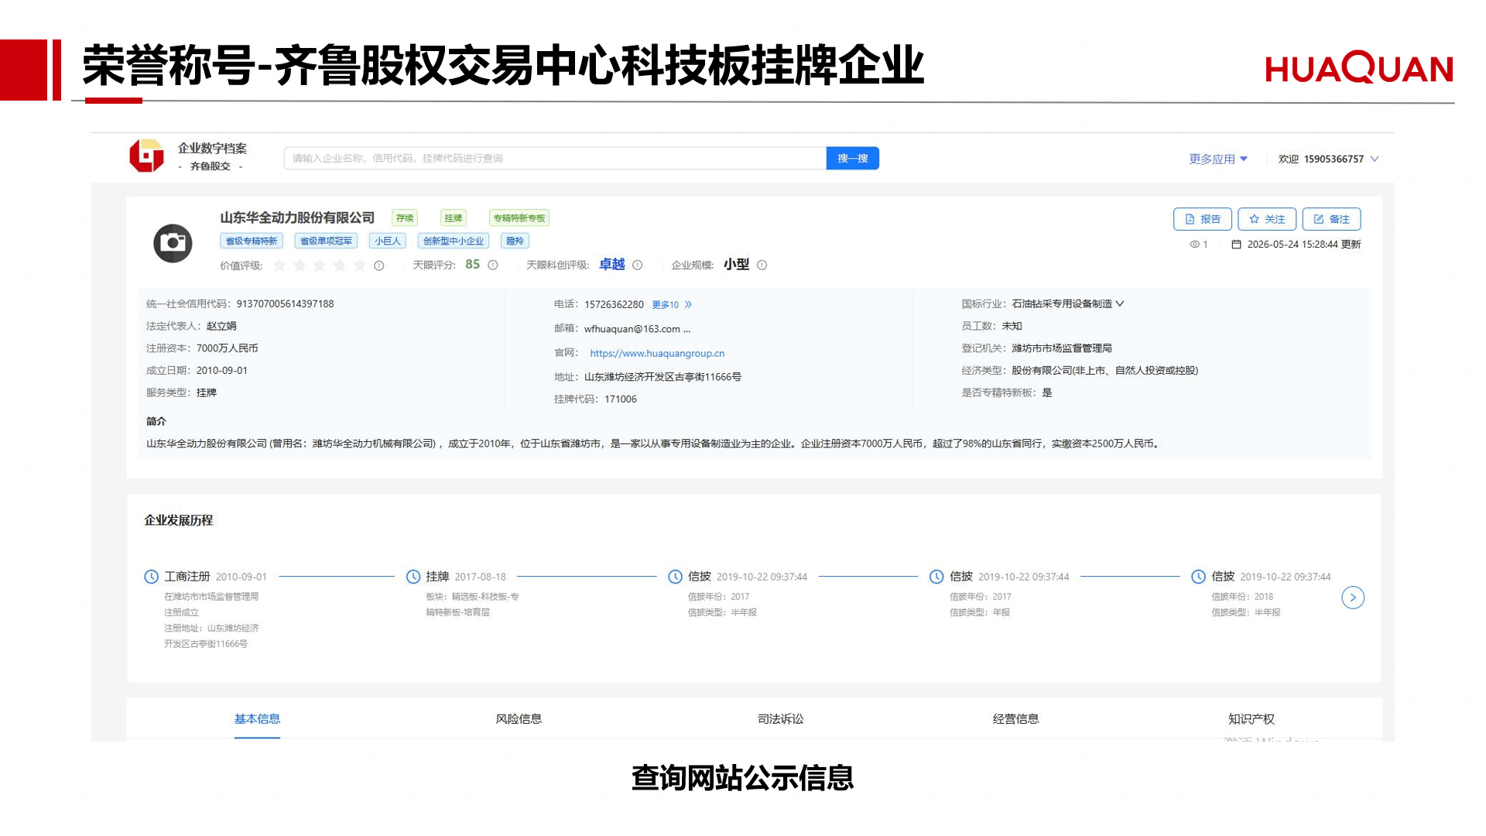Click the 省级单项冠军 label
Screen dimensions: 1486x836
coord(326,241)
